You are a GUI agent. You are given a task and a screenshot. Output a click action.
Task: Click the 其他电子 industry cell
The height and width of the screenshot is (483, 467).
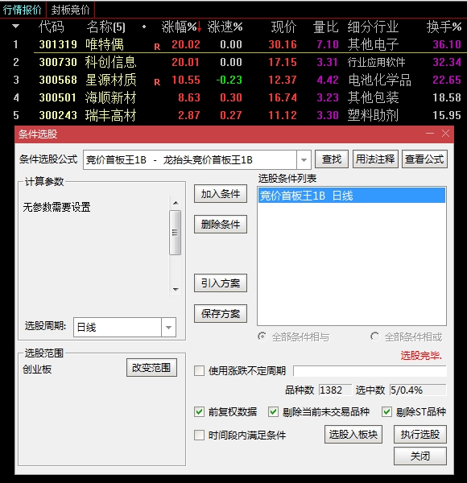(x=374, y=44)
